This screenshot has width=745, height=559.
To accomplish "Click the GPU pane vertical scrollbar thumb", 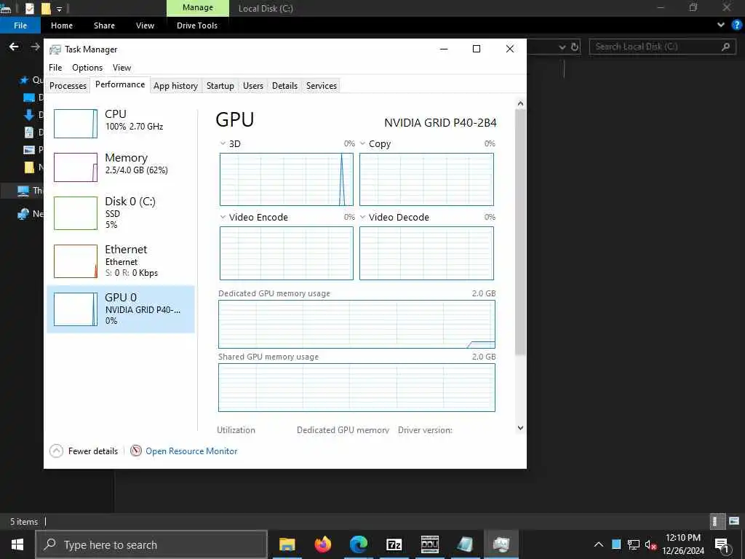I will point(520,232).
